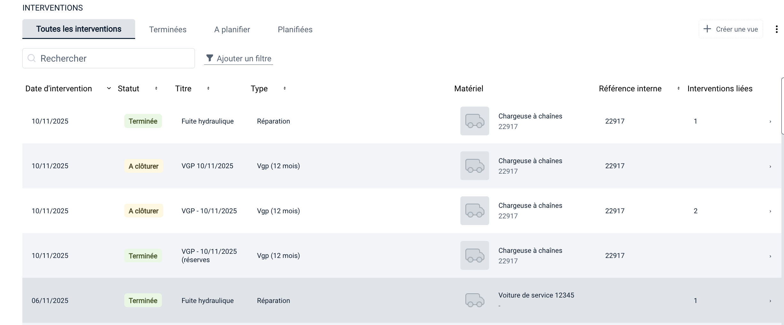Click the vehicle thumbnail in the VGP (réserves row
This screenshot has height=325, width=784.
tap(474, 255)
